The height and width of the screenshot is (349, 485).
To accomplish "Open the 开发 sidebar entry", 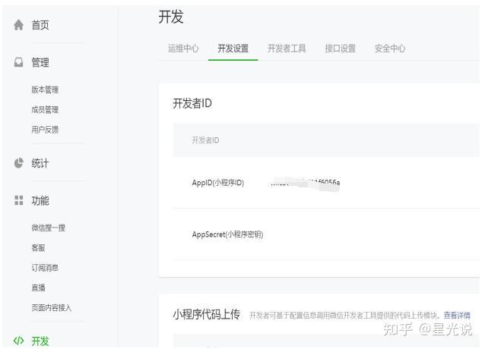I will [40, 341].
